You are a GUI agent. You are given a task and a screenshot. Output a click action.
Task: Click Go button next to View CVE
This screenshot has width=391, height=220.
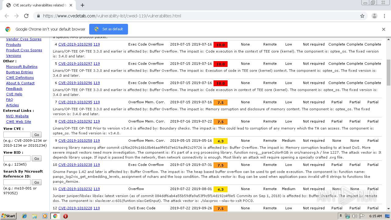(x=37, y=135)
